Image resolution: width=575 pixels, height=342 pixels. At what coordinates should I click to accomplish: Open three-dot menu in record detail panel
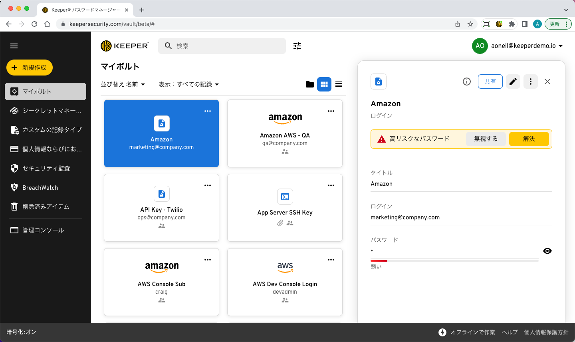[x=530, y=82]
